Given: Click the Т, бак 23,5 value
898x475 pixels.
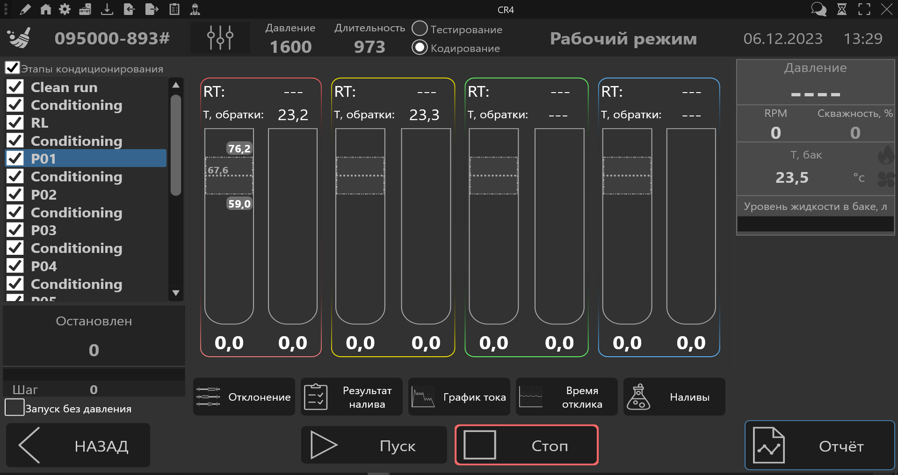Looking at the screenshot, I should click(792, 178).
